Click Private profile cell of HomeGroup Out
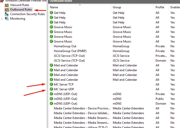The width and height of the screenshot is (180, 128). 160,46
